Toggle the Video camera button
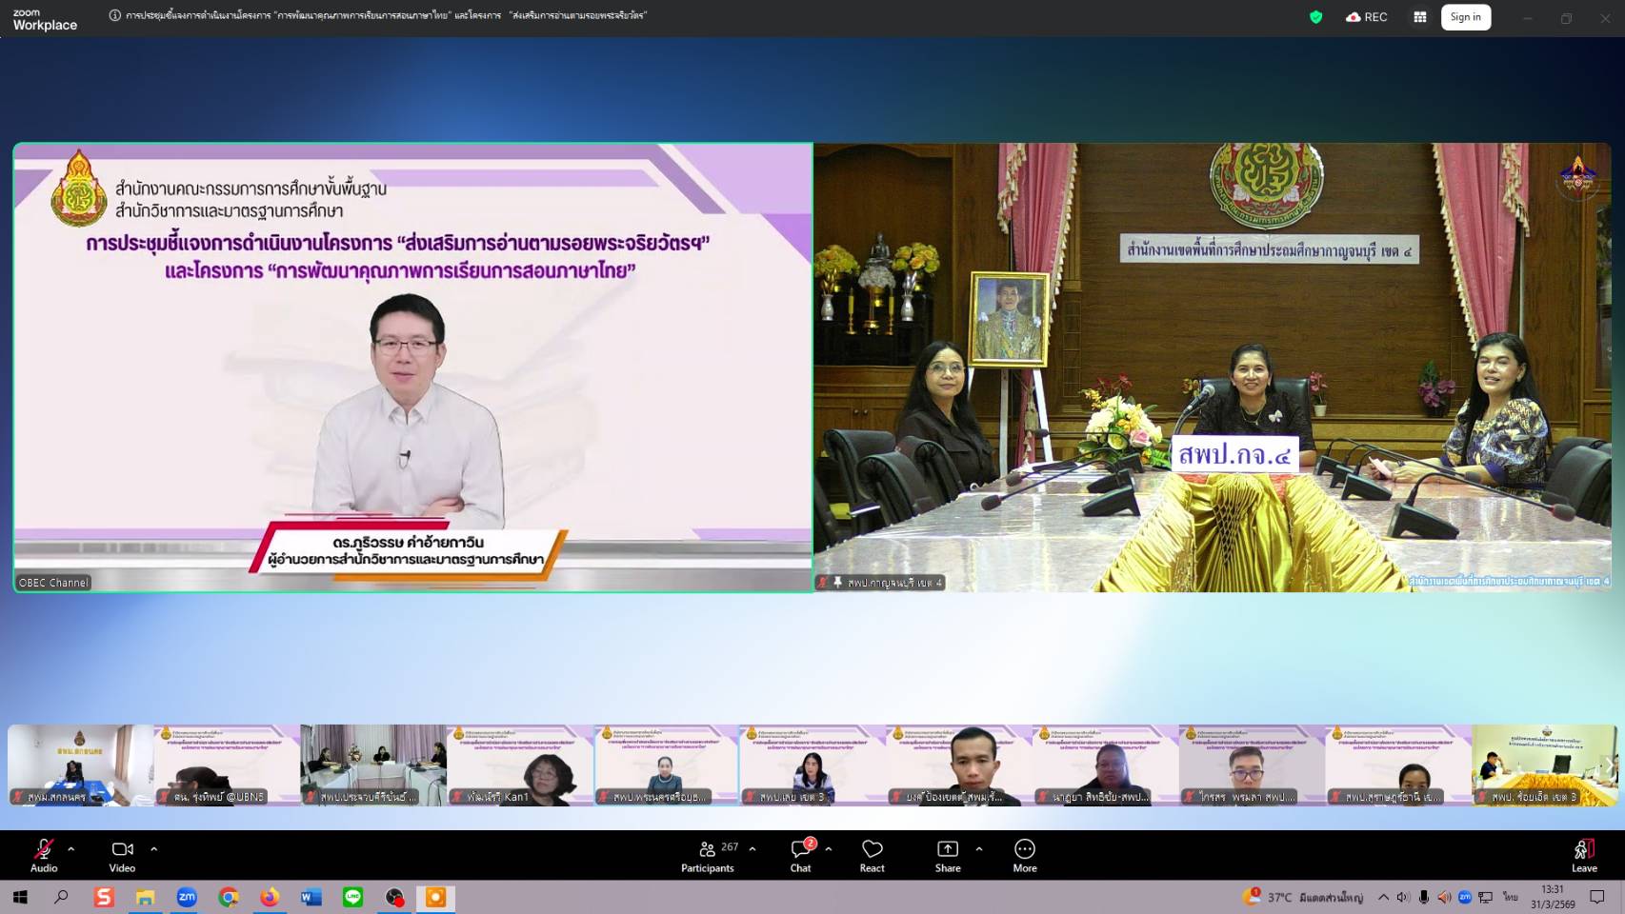1625x914 pixels. (x=122, y=854)
